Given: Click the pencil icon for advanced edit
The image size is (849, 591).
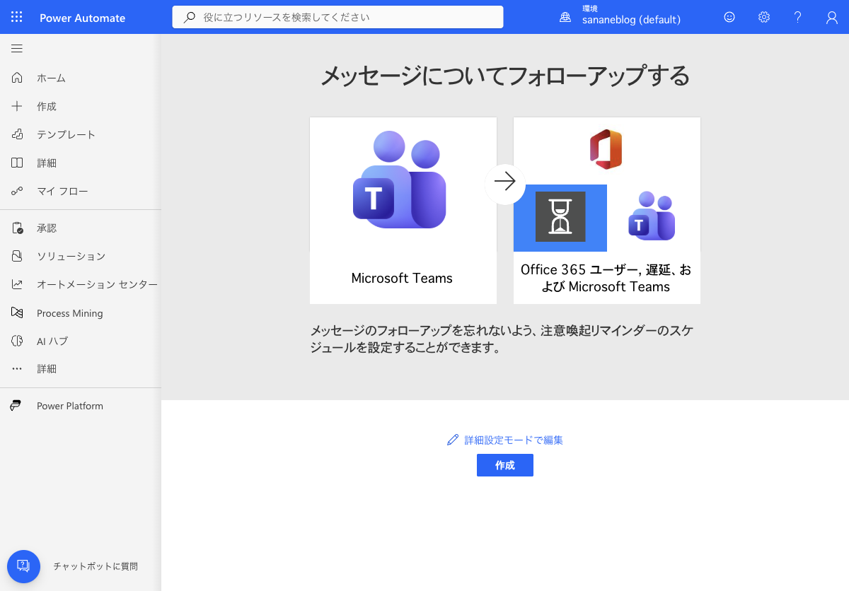Looking at the screenshot, I should [453, 440].
